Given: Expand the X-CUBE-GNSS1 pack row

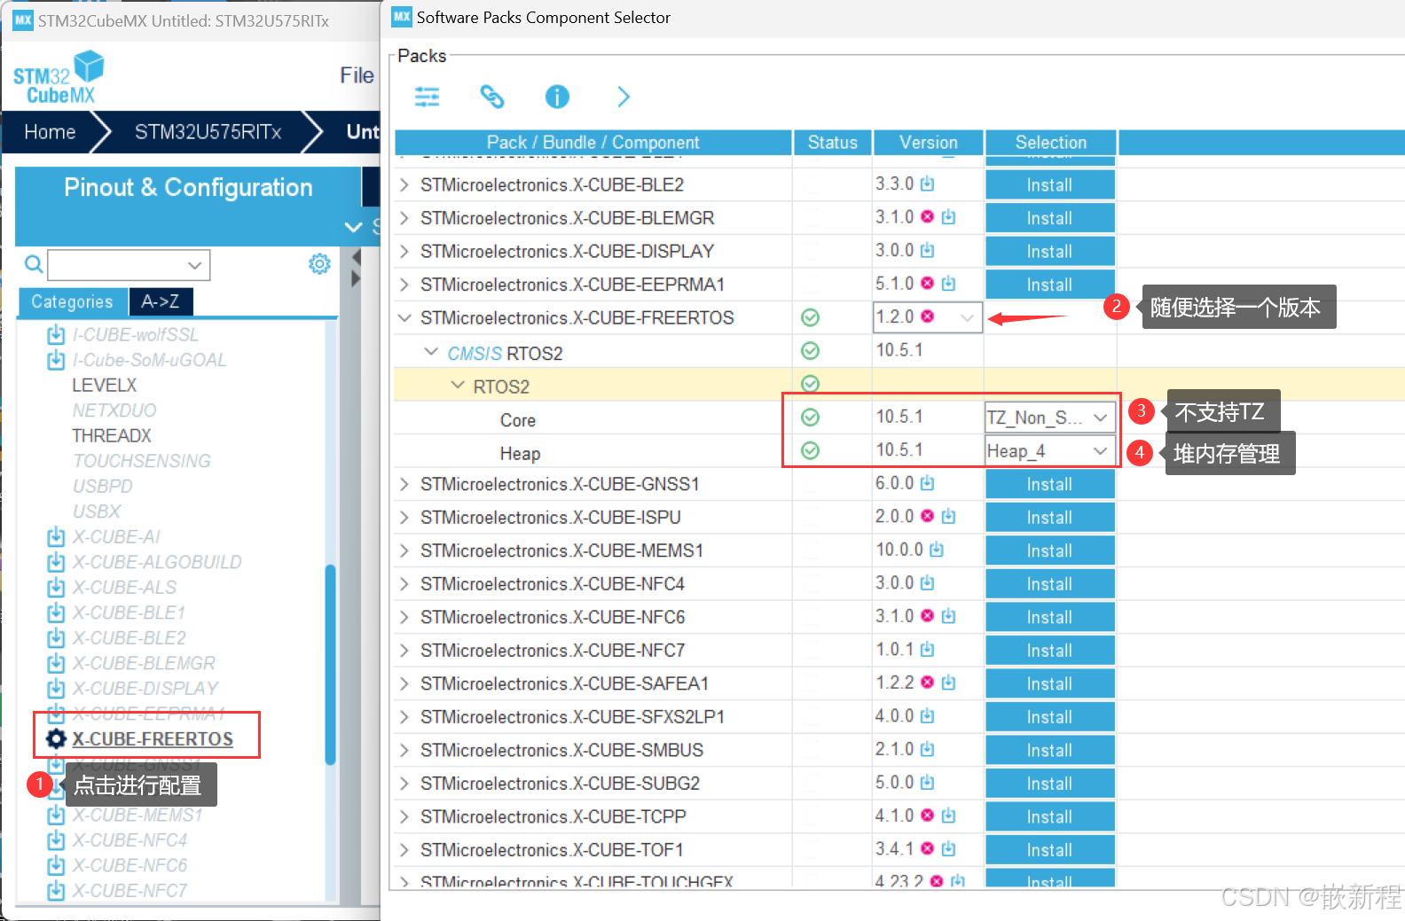Looking at the screenshot, I should [404, 484].
